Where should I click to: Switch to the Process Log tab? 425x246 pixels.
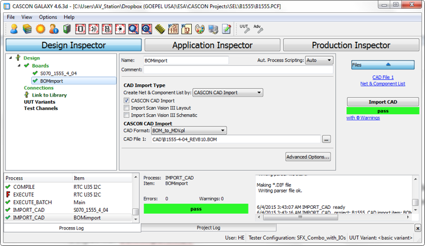(71, 228)
